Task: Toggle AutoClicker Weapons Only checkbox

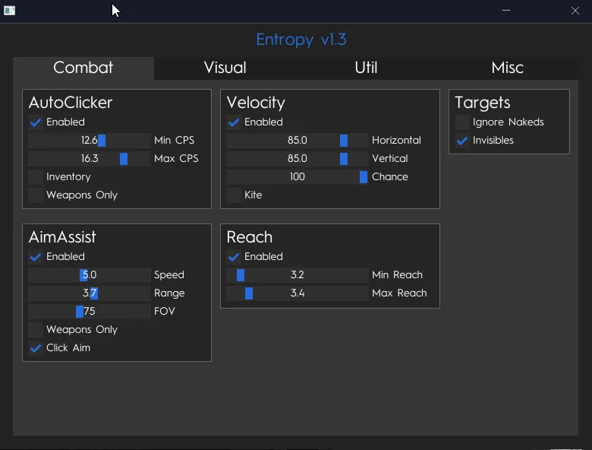Action: [x=36, y=195]
